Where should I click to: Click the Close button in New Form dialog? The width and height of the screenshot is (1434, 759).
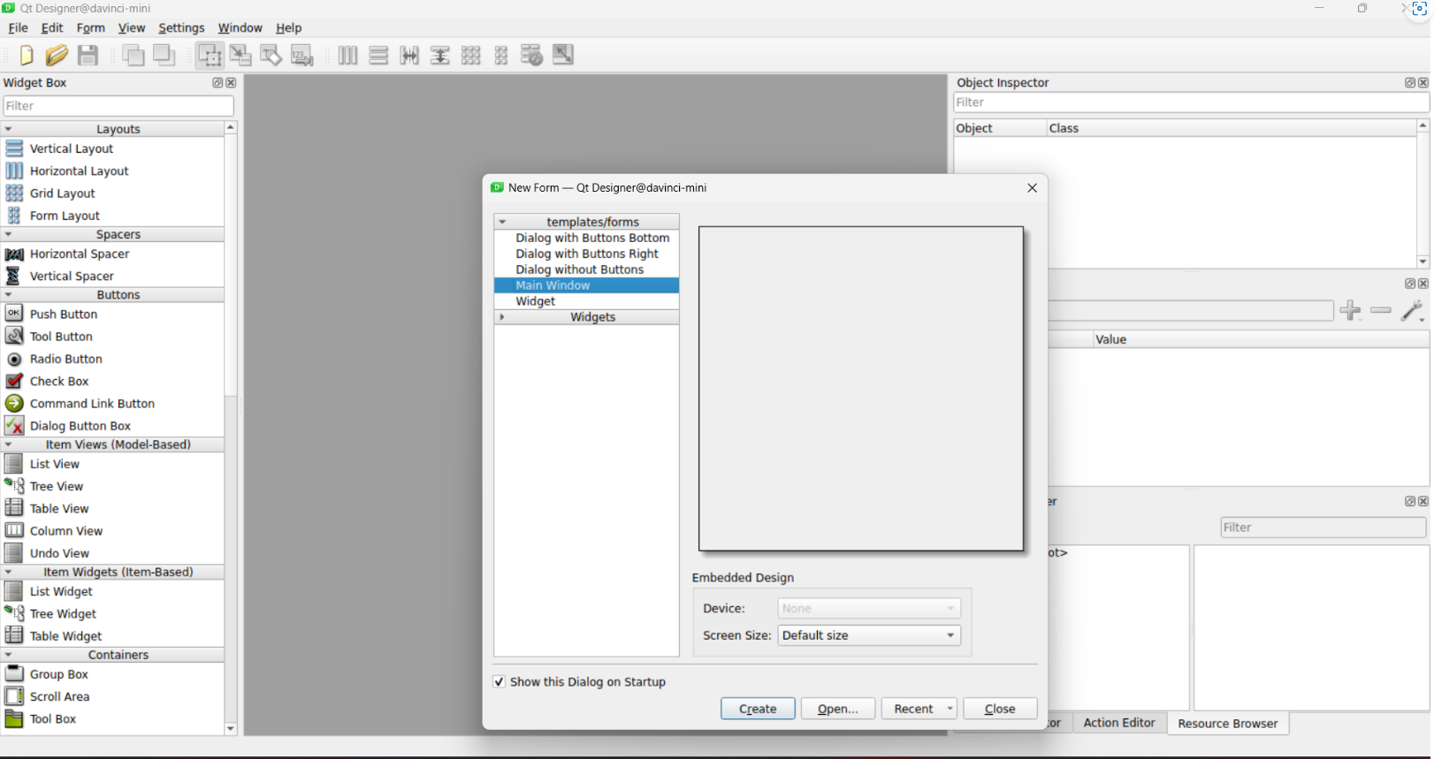(1000, 709)
